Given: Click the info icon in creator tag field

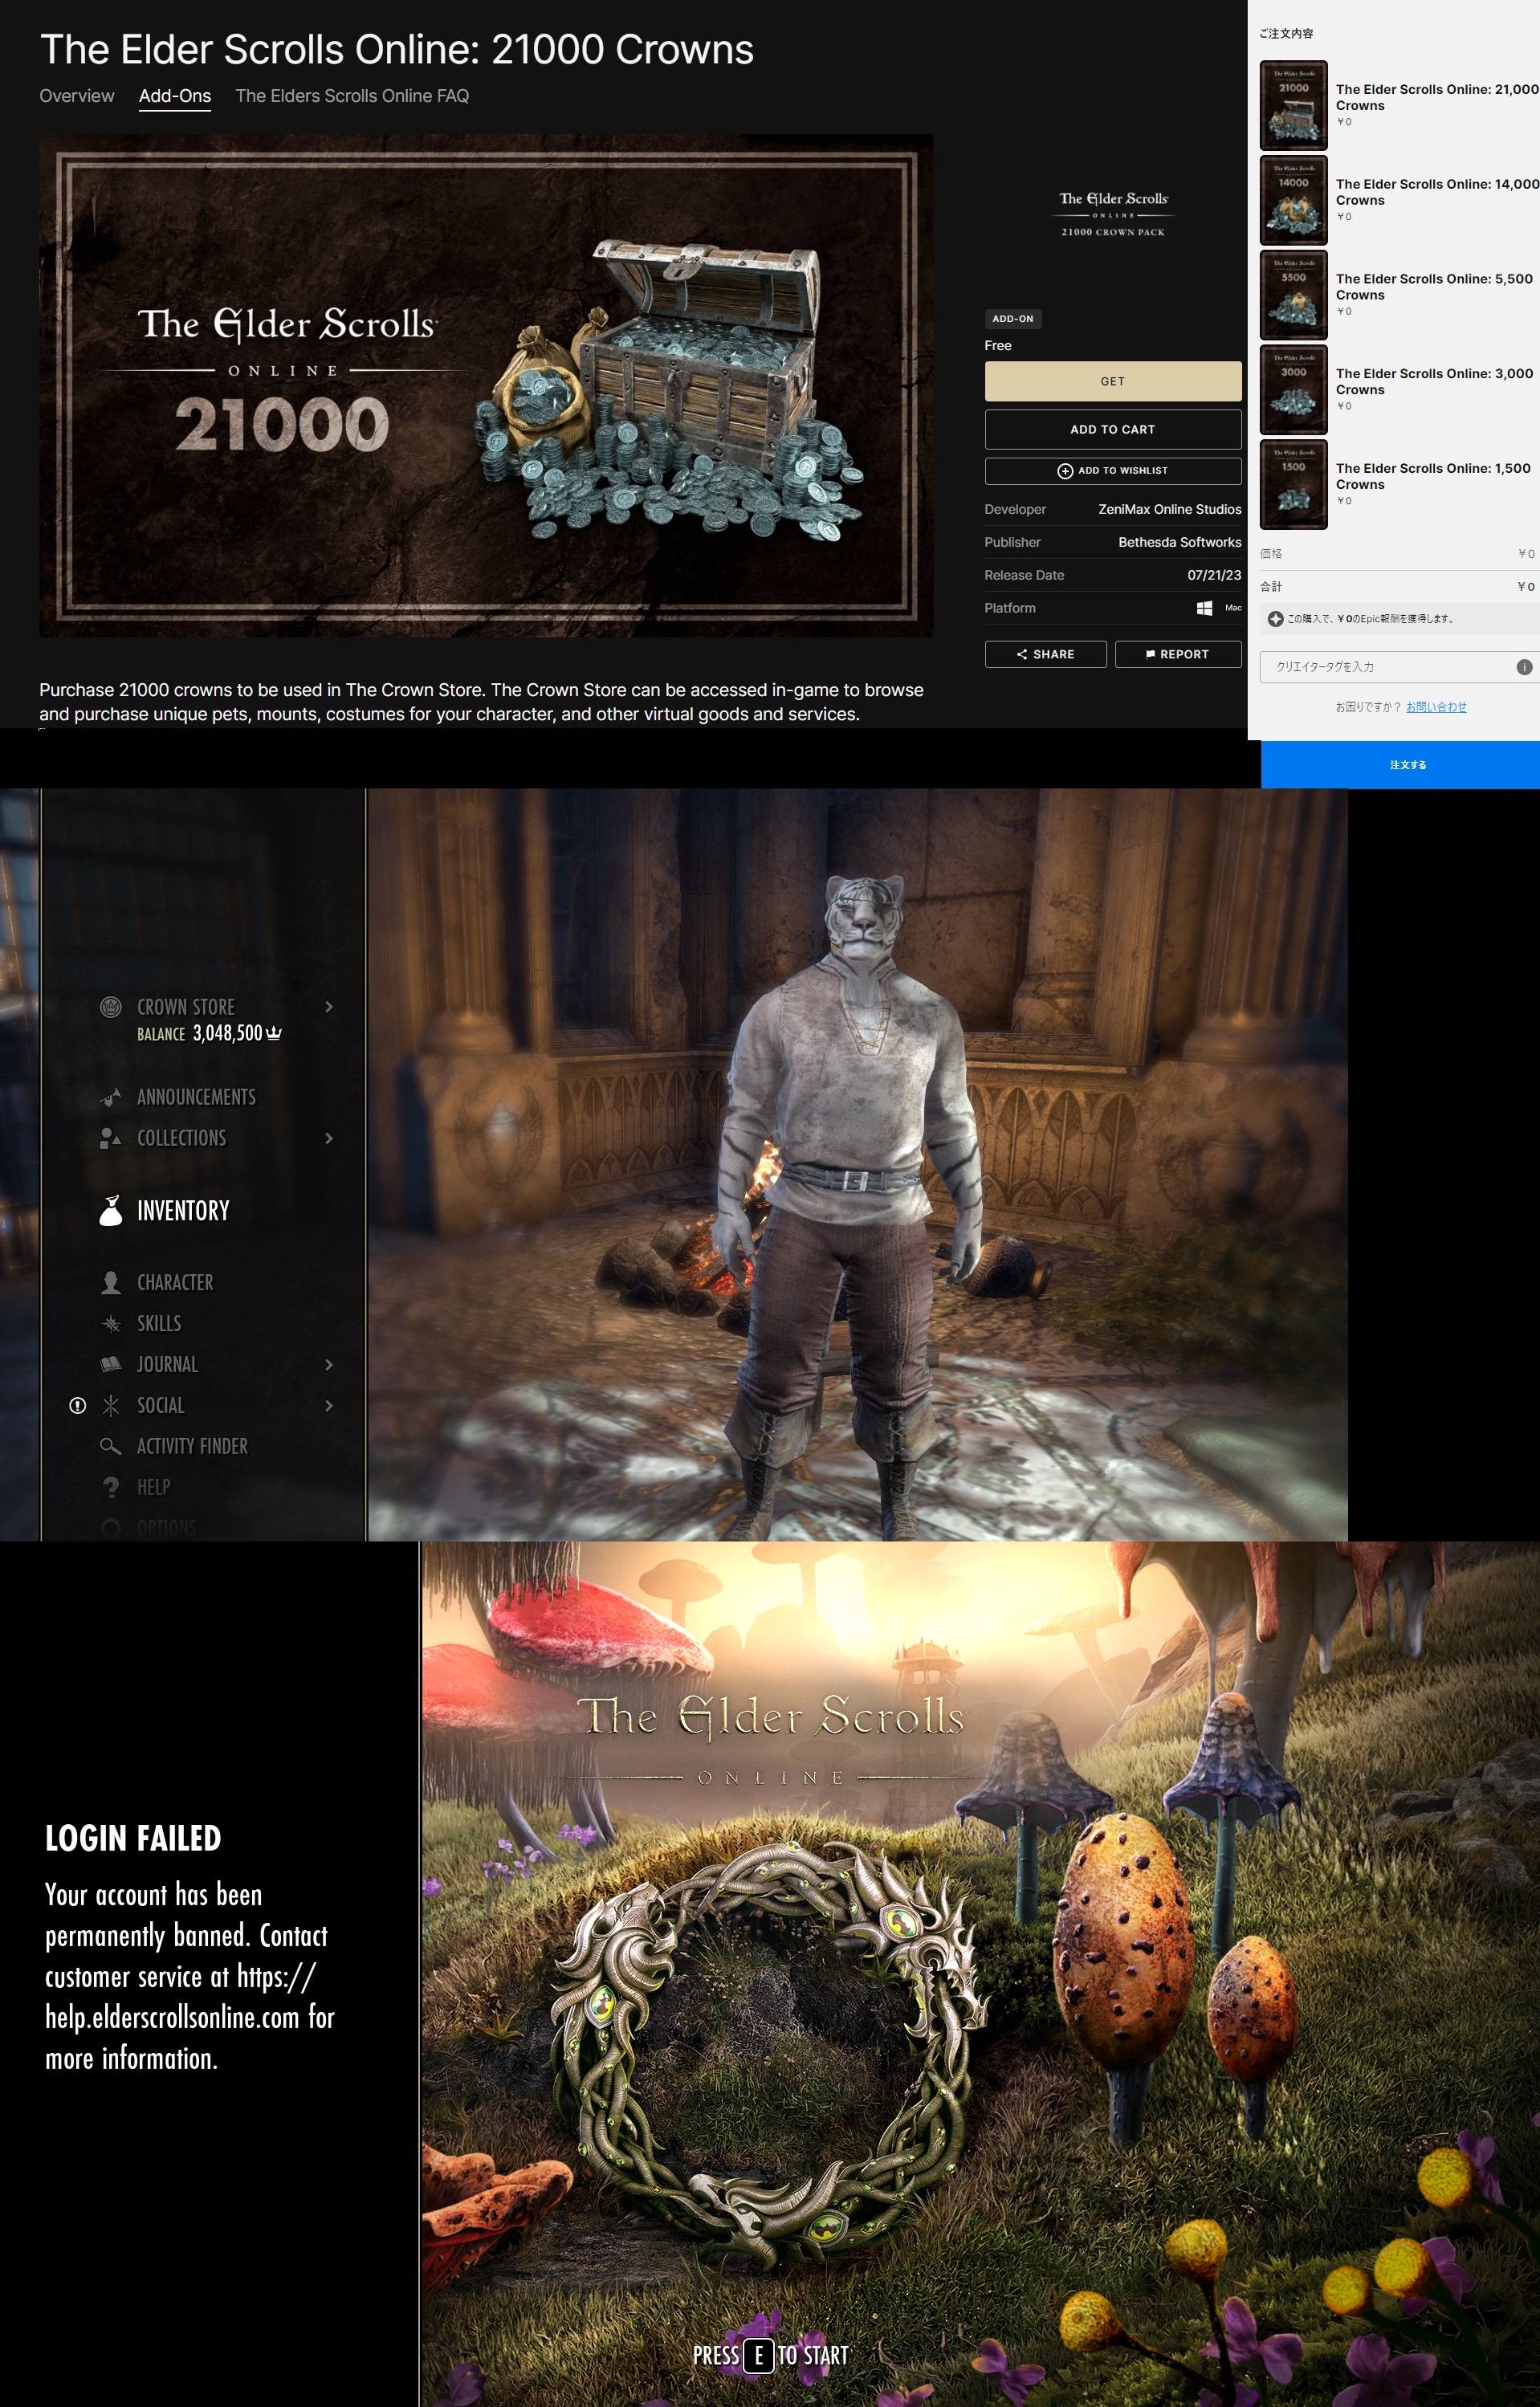Looking at the screenshot, I should tap(1523, 667).
